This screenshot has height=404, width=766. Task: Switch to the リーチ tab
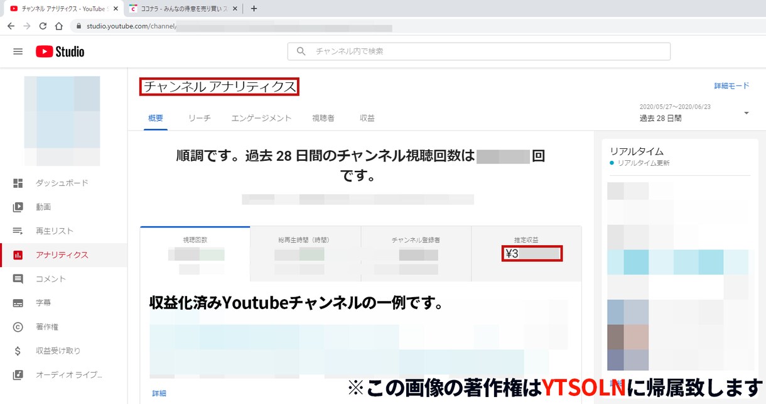tap(199, 118)
